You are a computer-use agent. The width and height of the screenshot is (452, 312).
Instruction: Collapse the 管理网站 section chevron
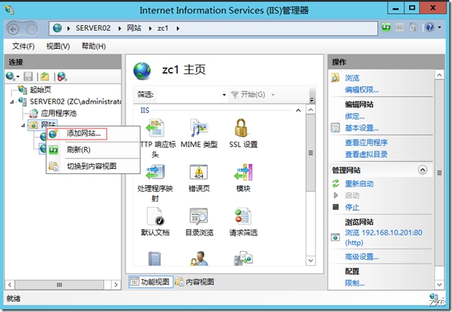423,170
